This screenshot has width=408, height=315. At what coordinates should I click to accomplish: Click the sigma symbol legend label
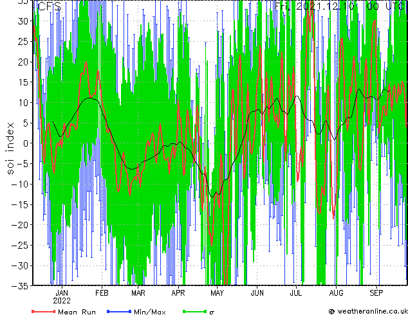212,312
